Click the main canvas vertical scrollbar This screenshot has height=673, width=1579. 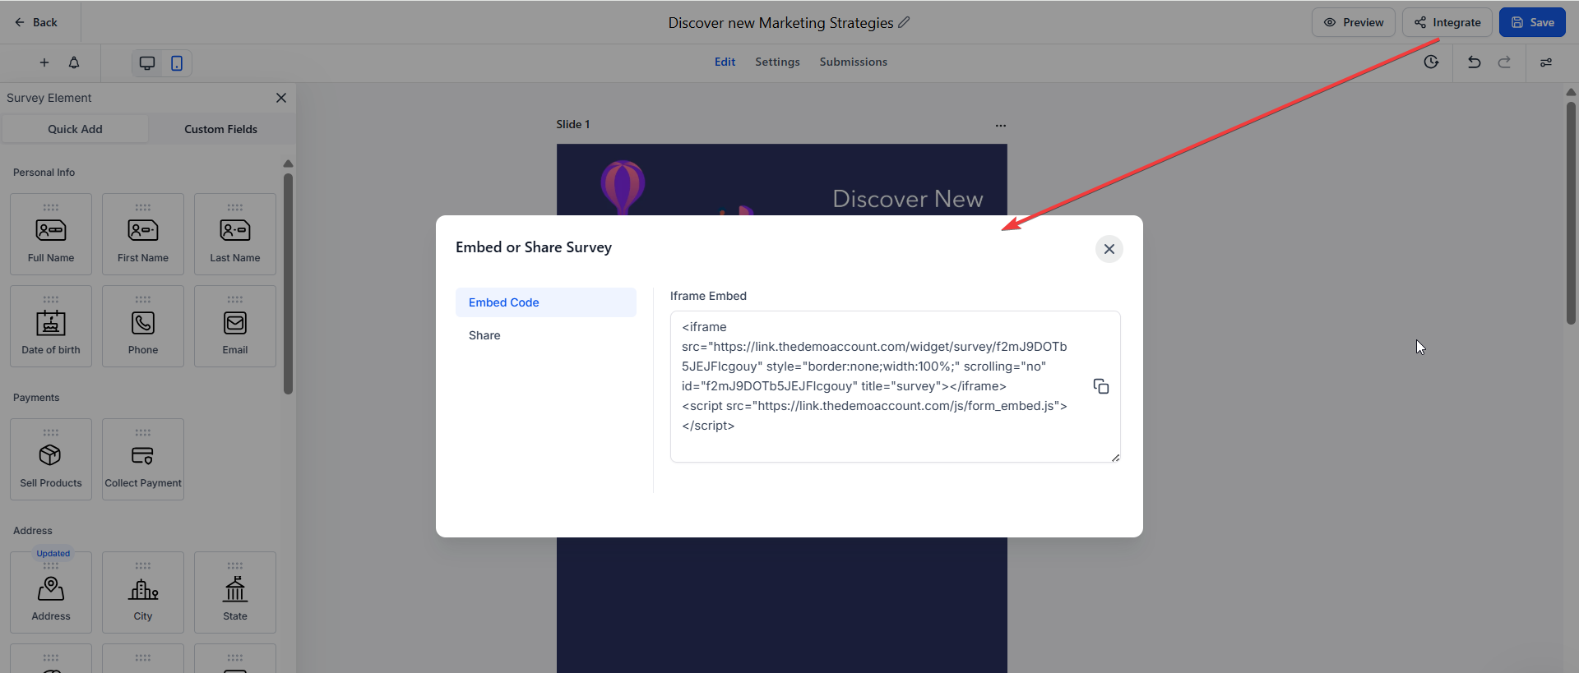(1571, 214)
